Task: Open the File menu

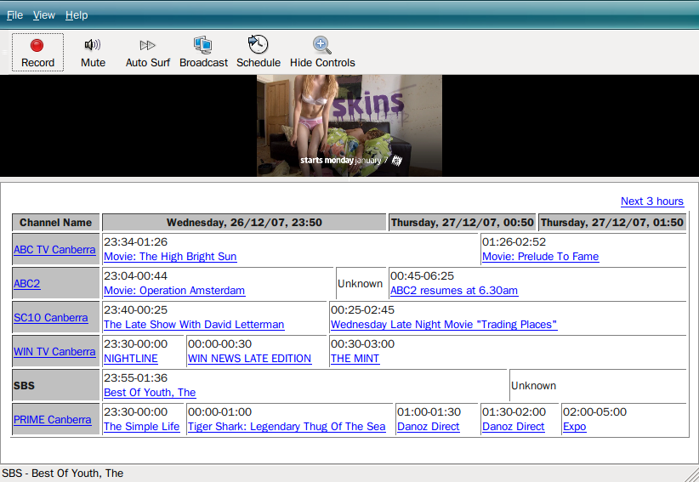Action: pyautogui.click(x=14, y=15)
